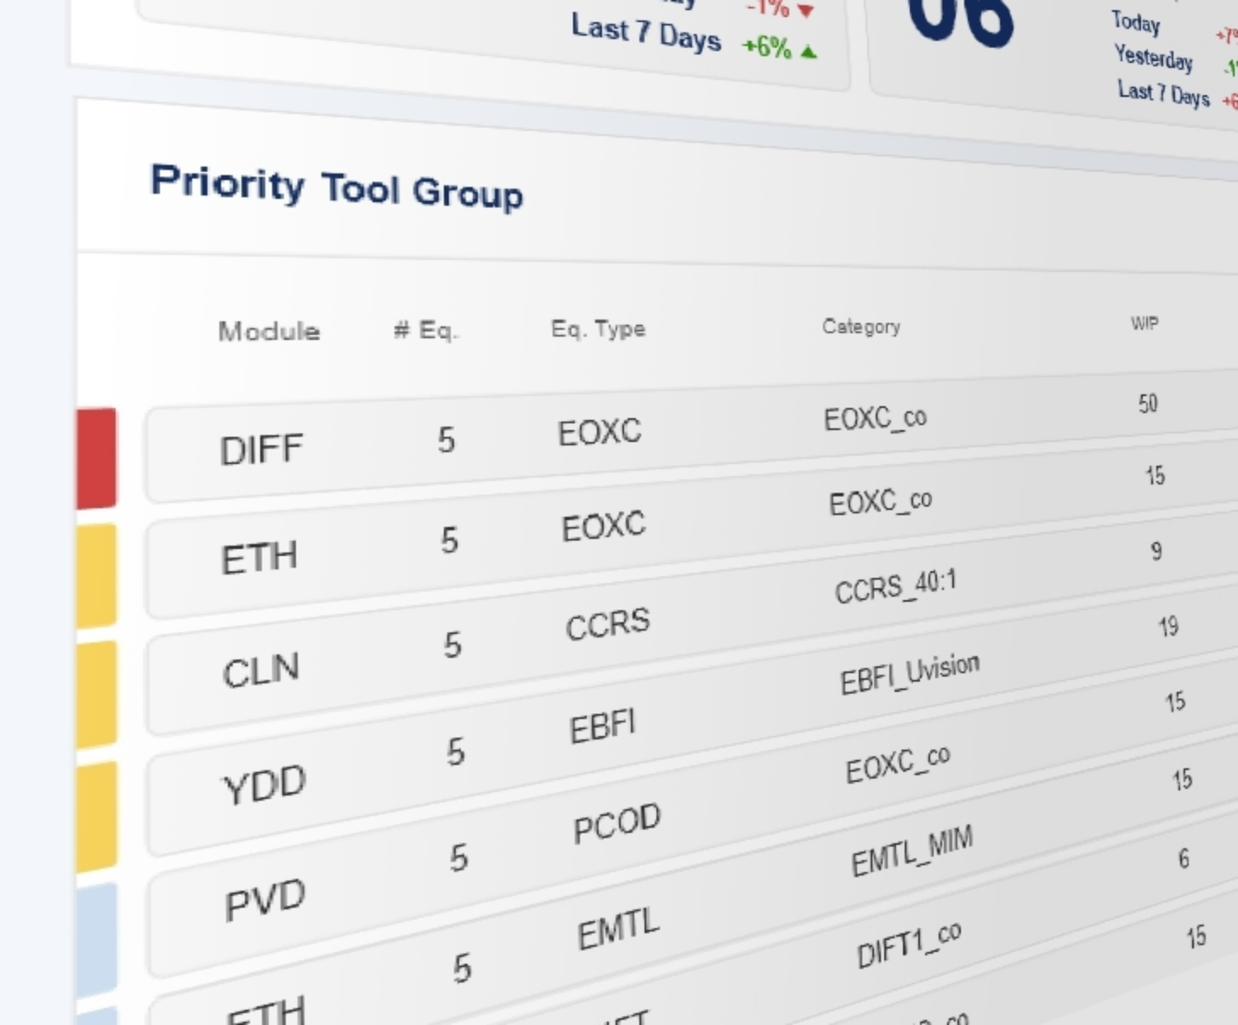Sort by the Category column header
This screenshot has height=1025, width=1238.
(860, 326)
